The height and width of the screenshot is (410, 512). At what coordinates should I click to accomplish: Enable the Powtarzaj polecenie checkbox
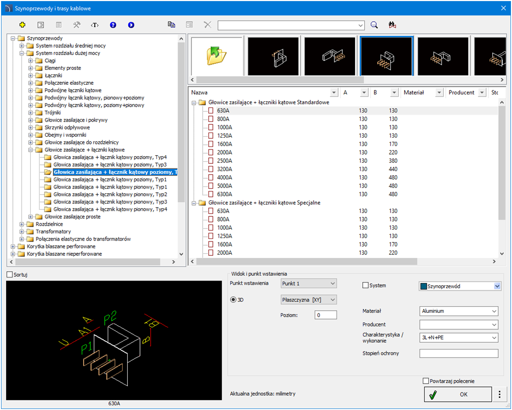click(425, 381)
